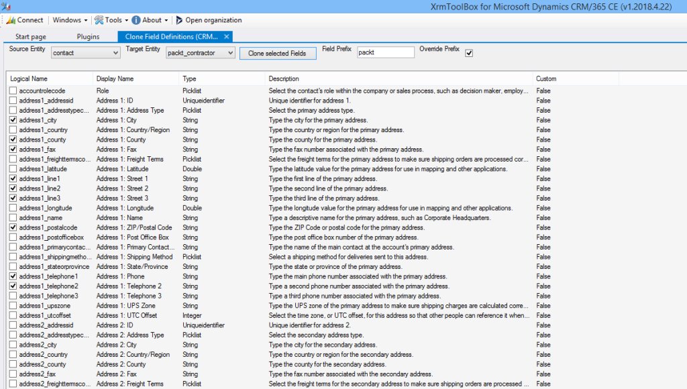Uncheck the address1_line3 checkbox

(13, 198)
